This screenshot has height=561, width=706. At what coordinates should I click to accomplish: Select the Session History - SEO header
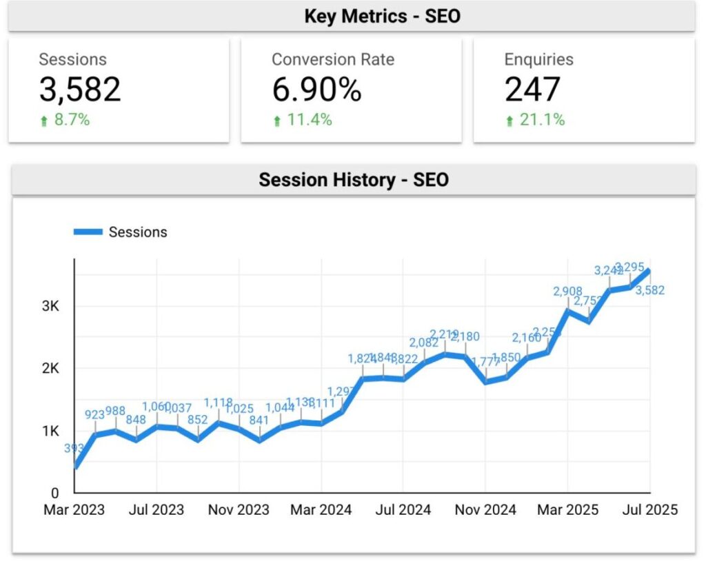pyautogui.click(x=354, y=180)
